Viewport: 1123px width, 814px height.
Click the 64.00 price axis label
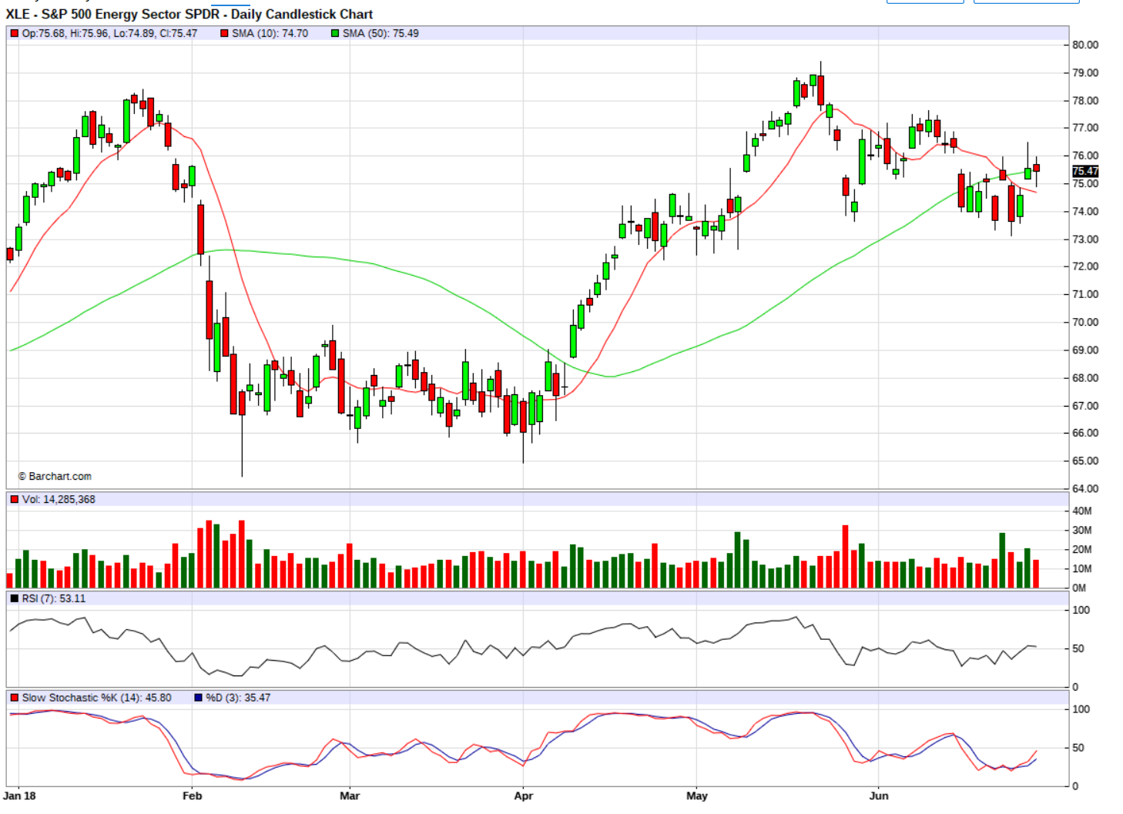pyautogui.click(x=1085, y=489)
